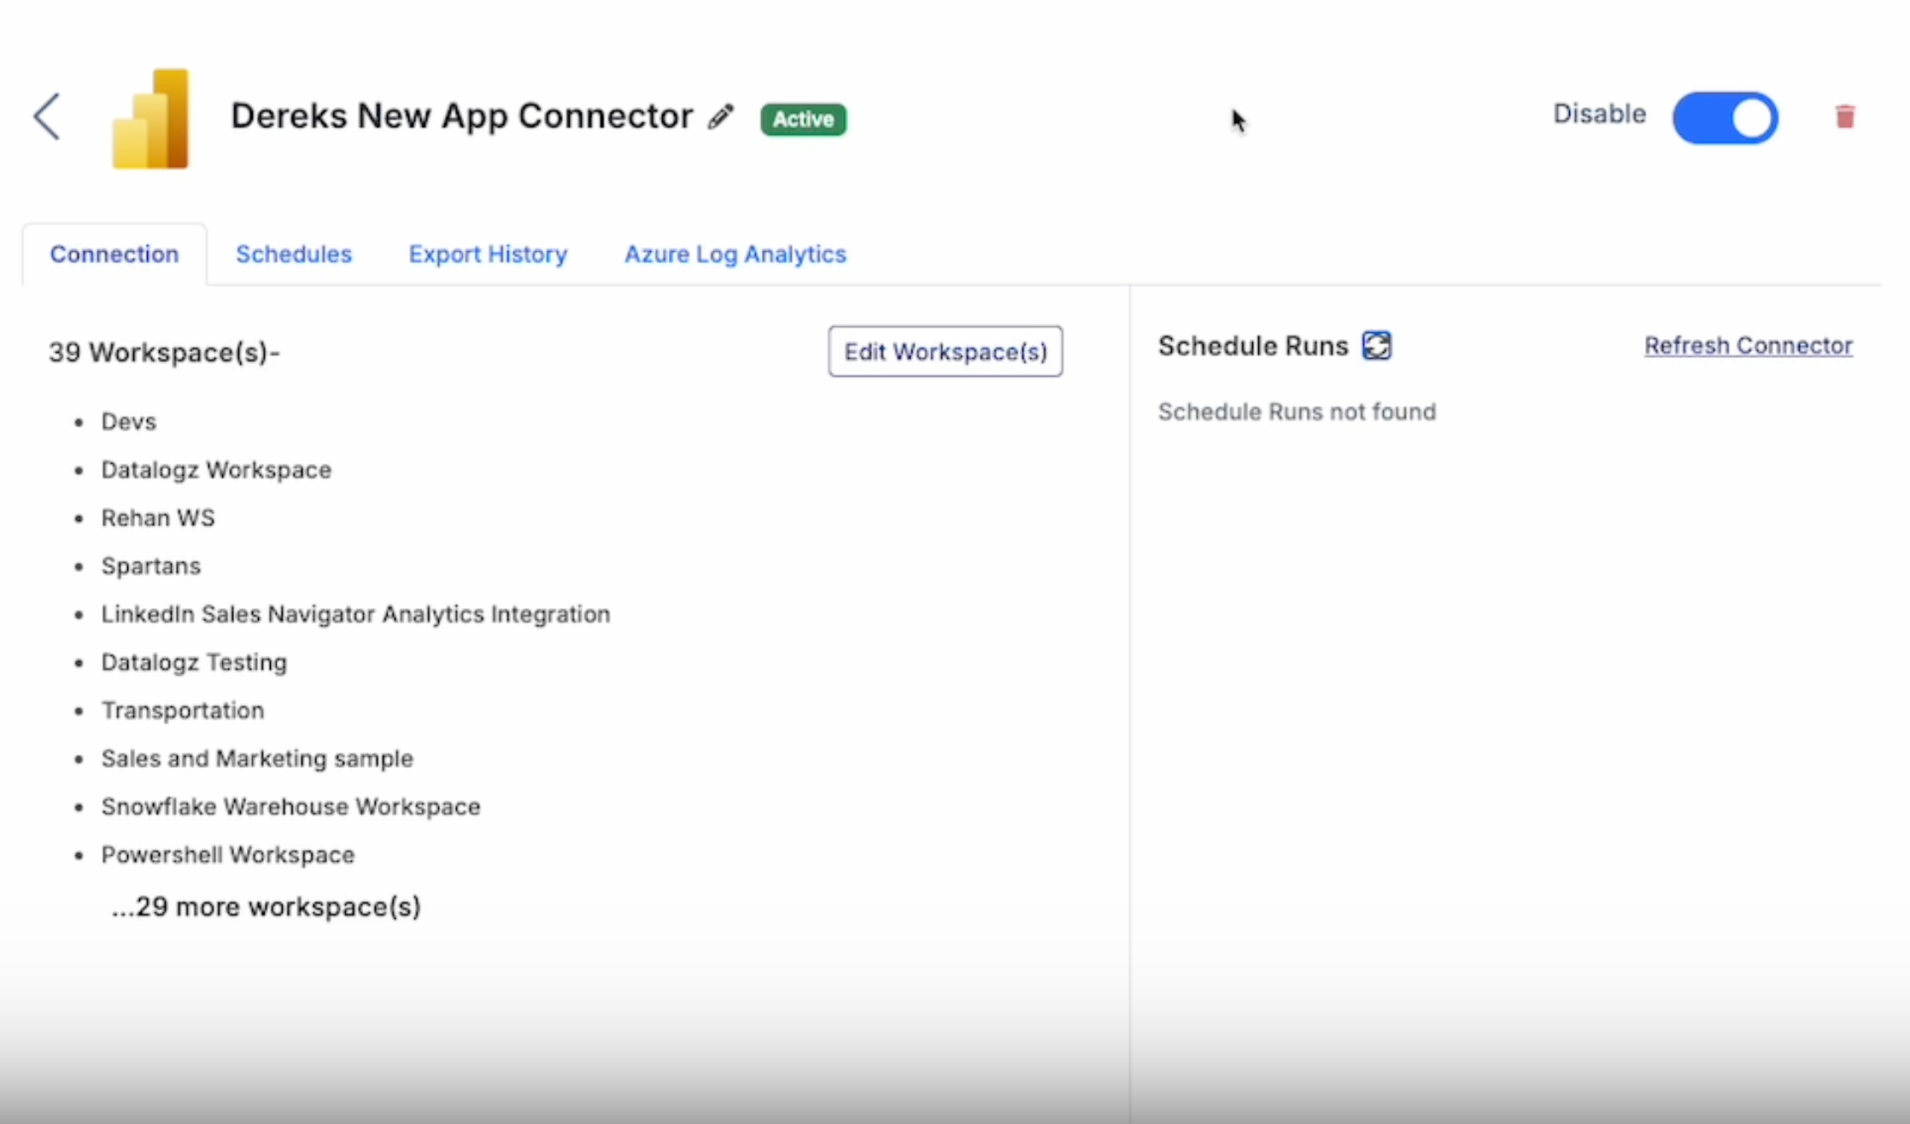Viewport: 1910px width, 1124px height.
Task: Edit connector name with pencil icon
Action: 721,117
